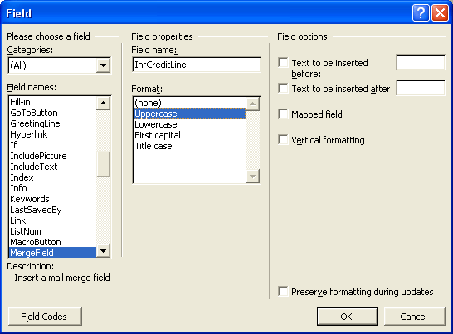Click the Cancel button

(415, 317)
